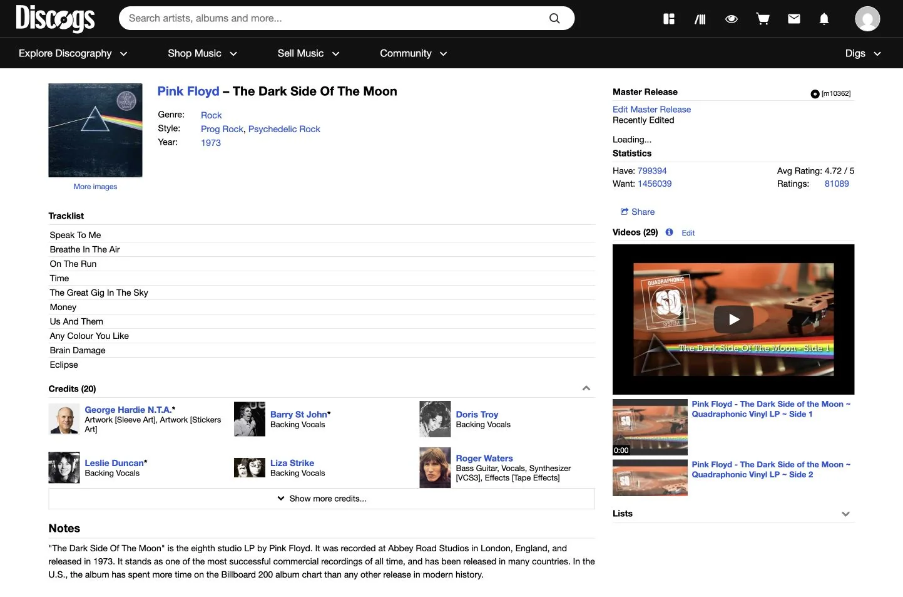This screenshot has width=903, height=597.
Task: Expand Sell Music menu
Action: click(x=309, y=53)
